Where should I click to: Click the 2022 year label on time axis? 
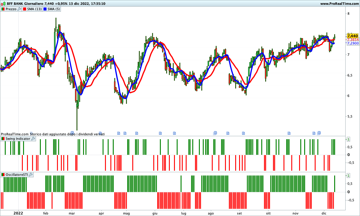[18, 213]
